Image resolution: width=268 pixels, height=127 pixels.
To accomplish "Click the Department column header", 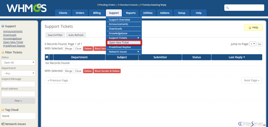I will [79, 57].
